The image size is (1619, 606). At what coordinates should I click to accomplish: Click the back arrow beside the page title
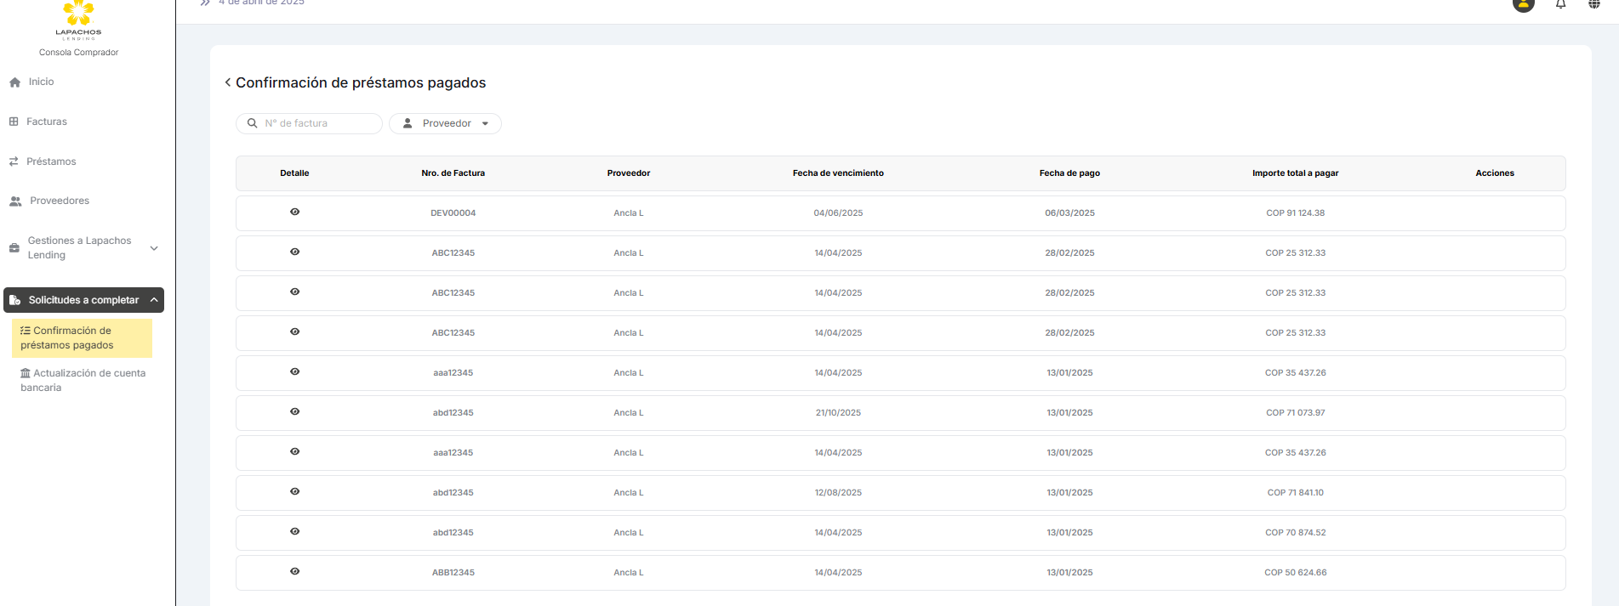227,82
